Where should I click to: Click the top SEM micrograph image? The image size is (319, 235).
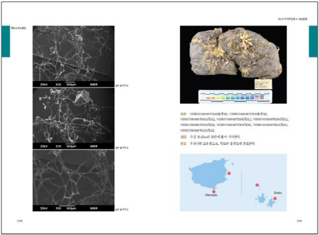73,56
